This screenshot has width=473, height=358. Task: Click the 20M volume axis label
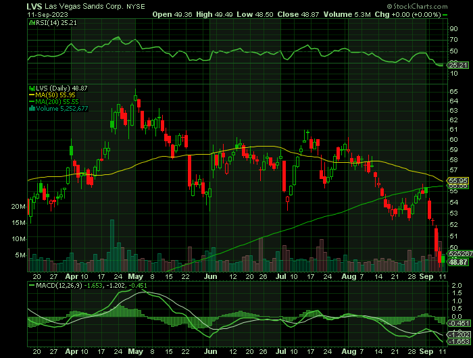[18, 207]
